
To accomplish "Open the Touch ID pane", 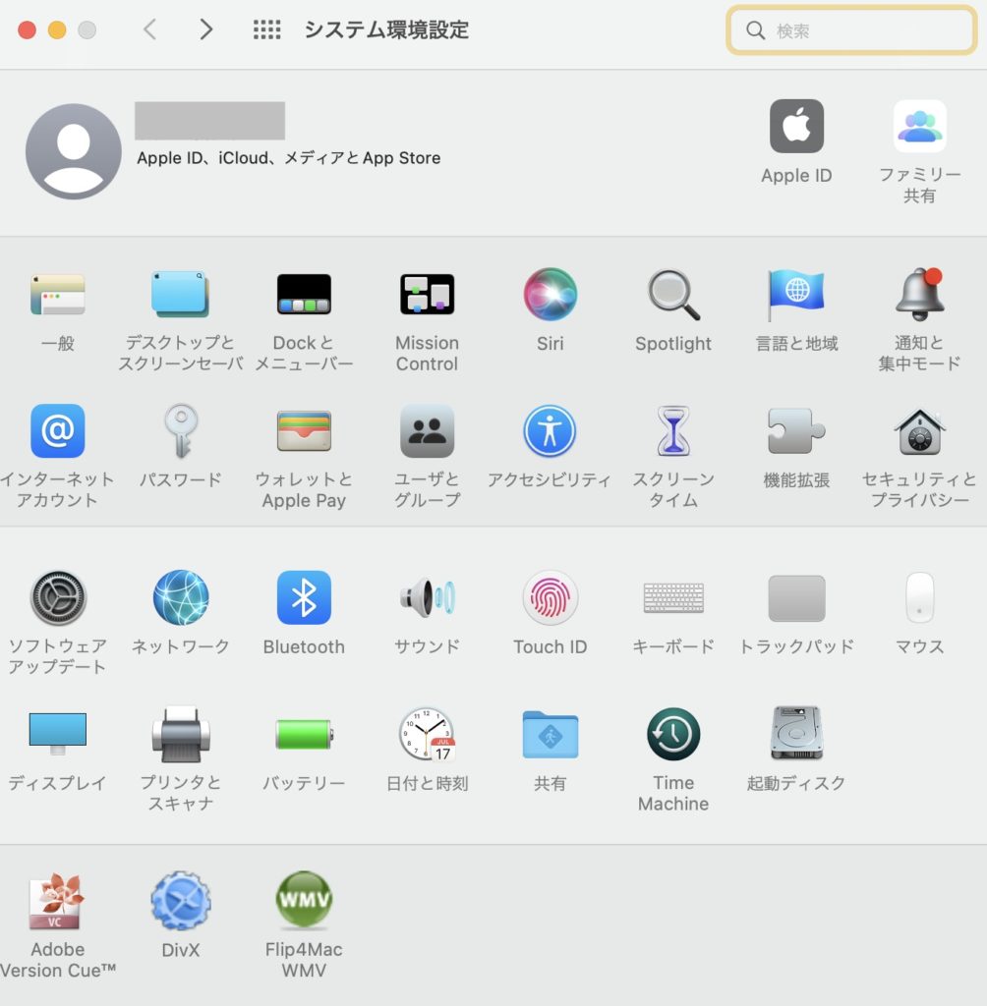I will [550, 597].
